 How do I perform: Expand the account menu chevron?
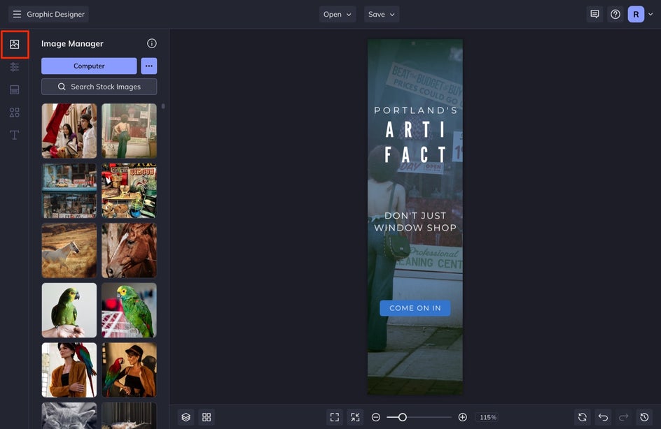650,14
